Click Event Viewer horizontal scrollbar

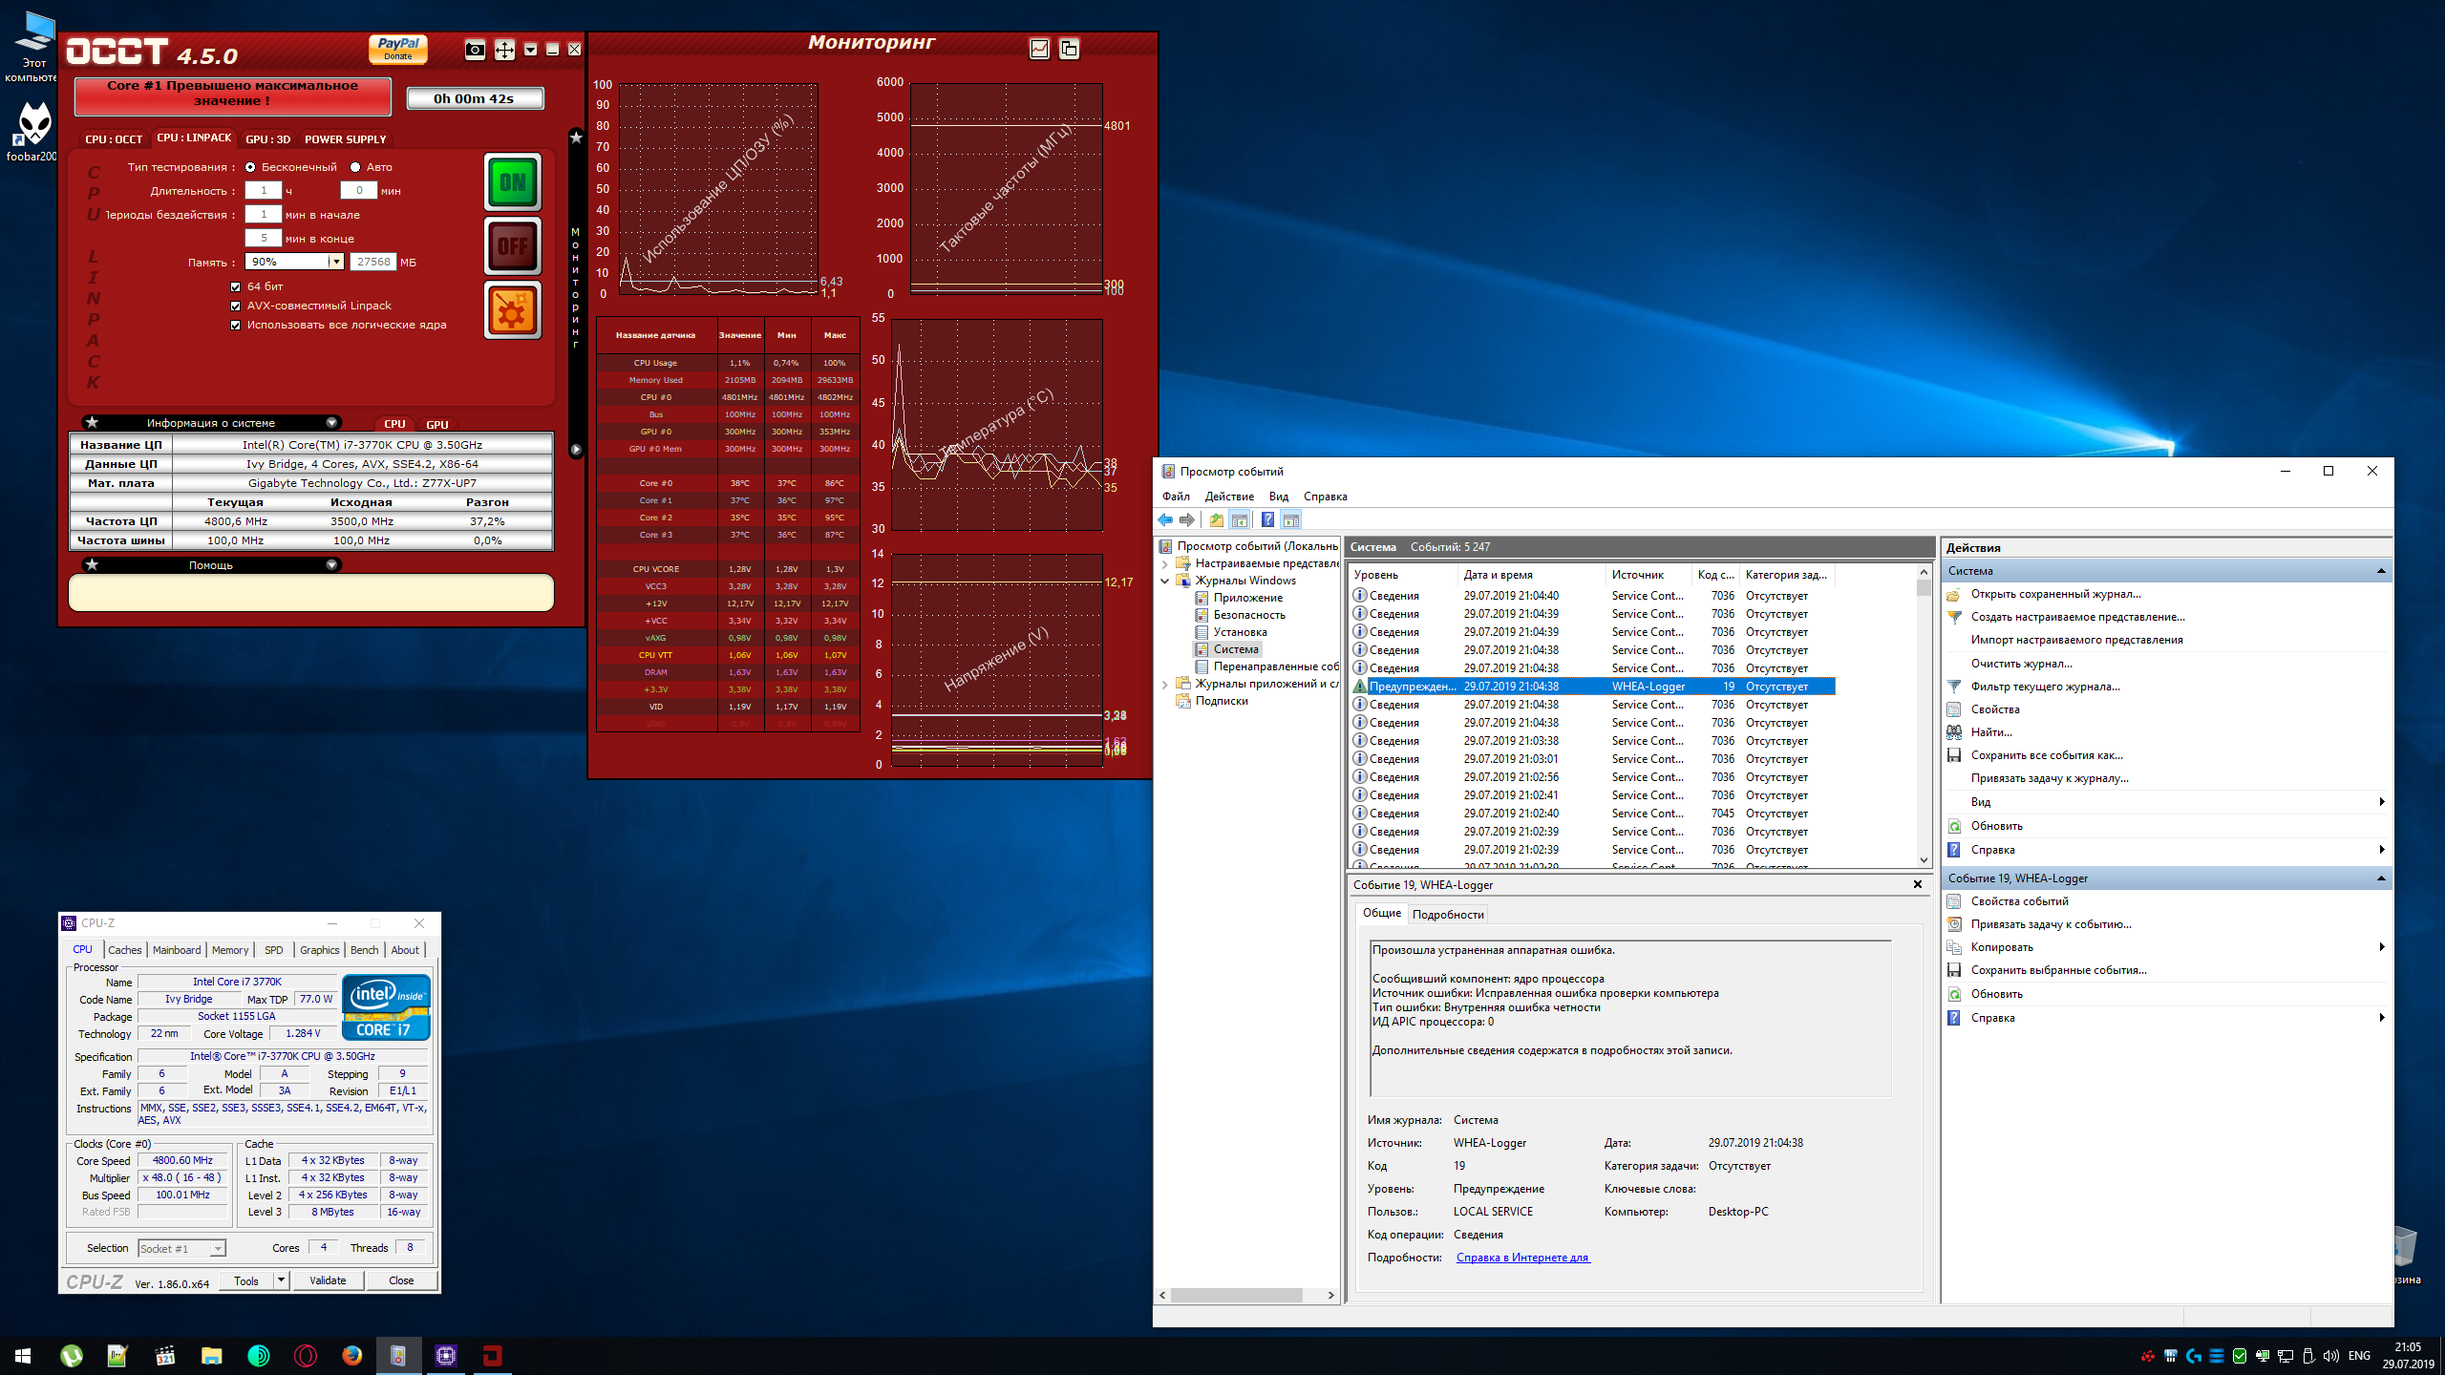click(x=1237, y=1296)
